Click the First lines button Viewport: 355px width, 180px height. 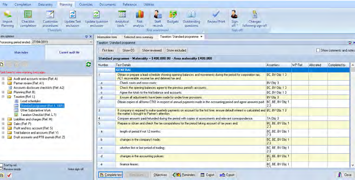tap(108, 50)
